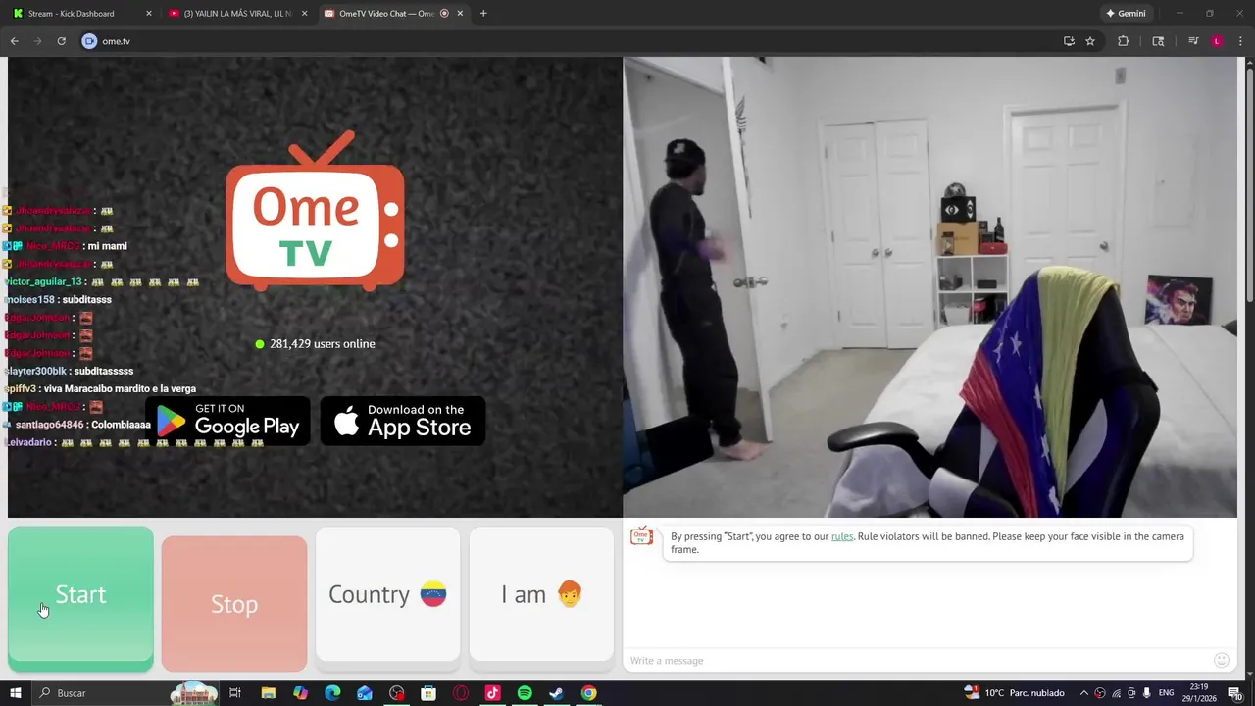Click the Buscar search box in taskbar
This screenshot has height=706, width=1255.
[x=127, y=693]
